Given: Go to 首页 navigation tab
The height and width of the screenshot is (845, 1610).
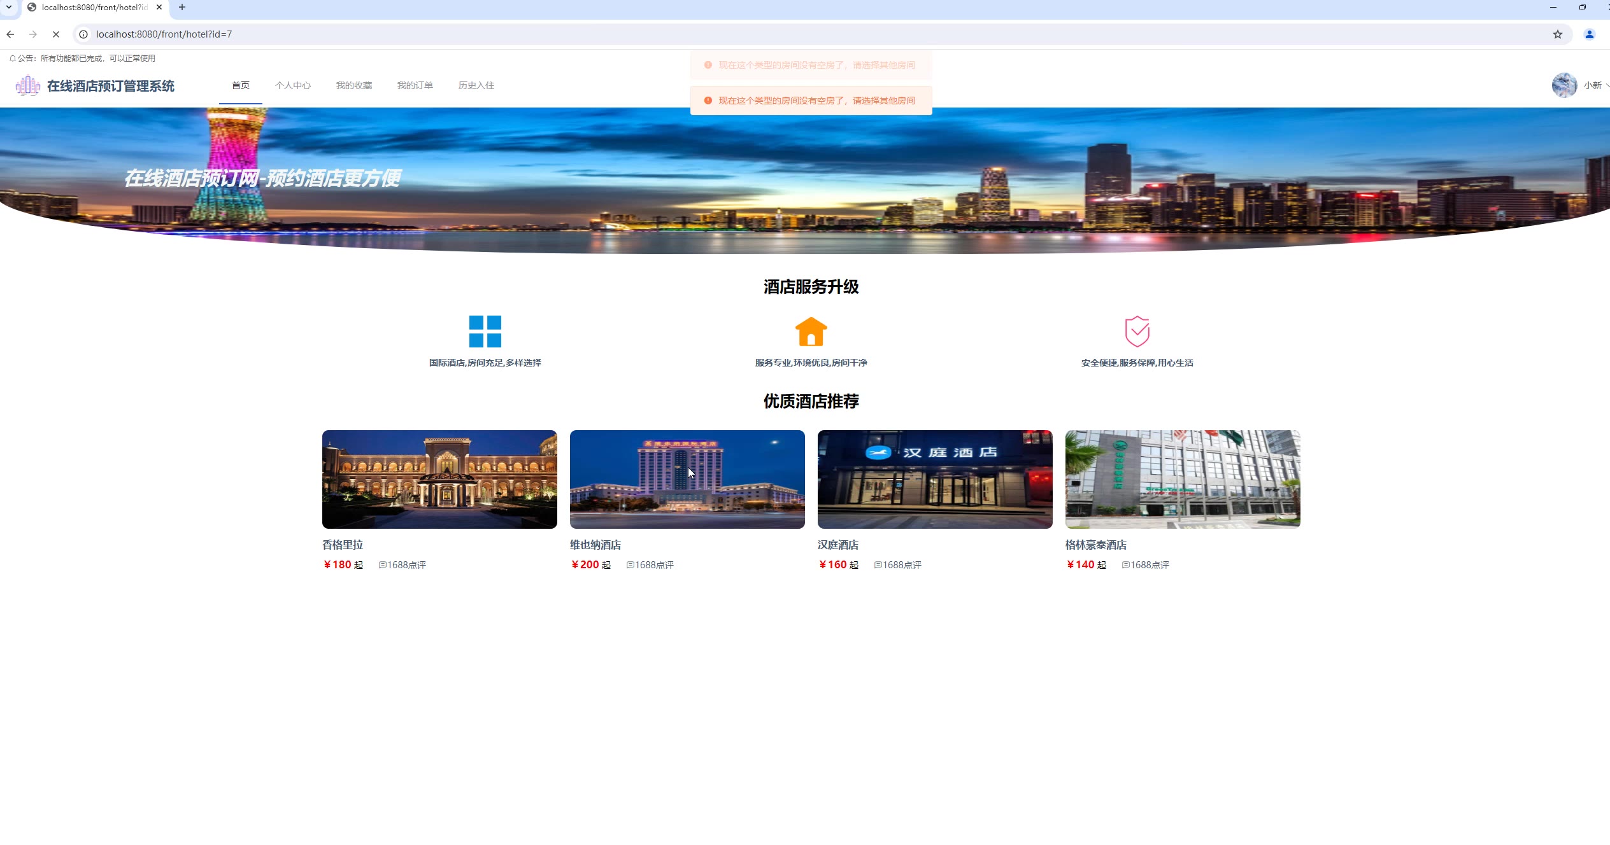Looking at the screenshot, I should pos(241,85).
